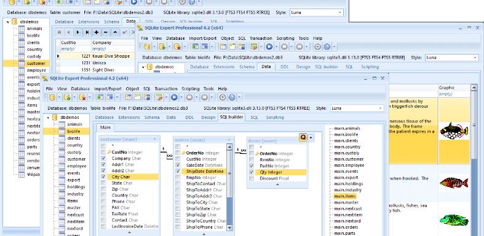
Task: Click the options gear icon in middle biolife window toolbar
Action: [317, 47]
